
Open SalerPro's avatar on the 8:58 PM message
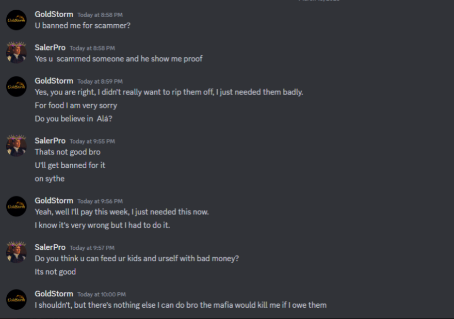[17, 53]
